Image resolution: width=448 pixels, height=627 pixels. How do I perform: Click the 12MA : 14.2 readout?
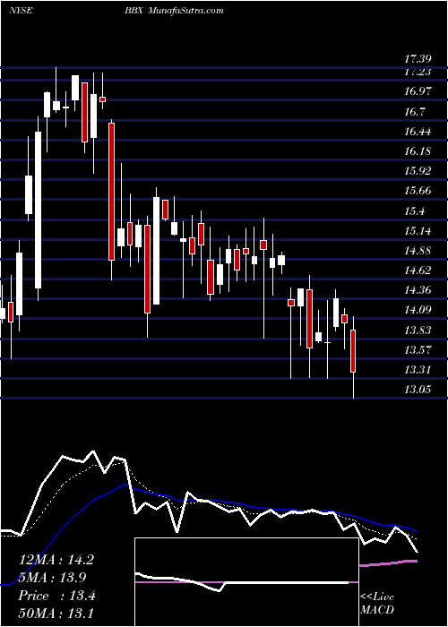click(56, 560)
